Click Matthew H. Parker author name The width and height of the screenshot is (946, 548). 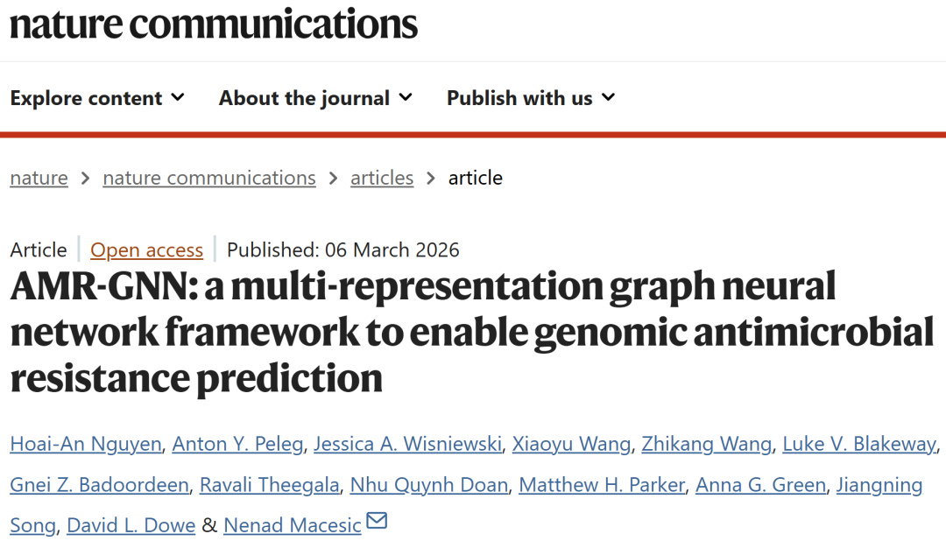pyautogui.click(x=601, y=484)
